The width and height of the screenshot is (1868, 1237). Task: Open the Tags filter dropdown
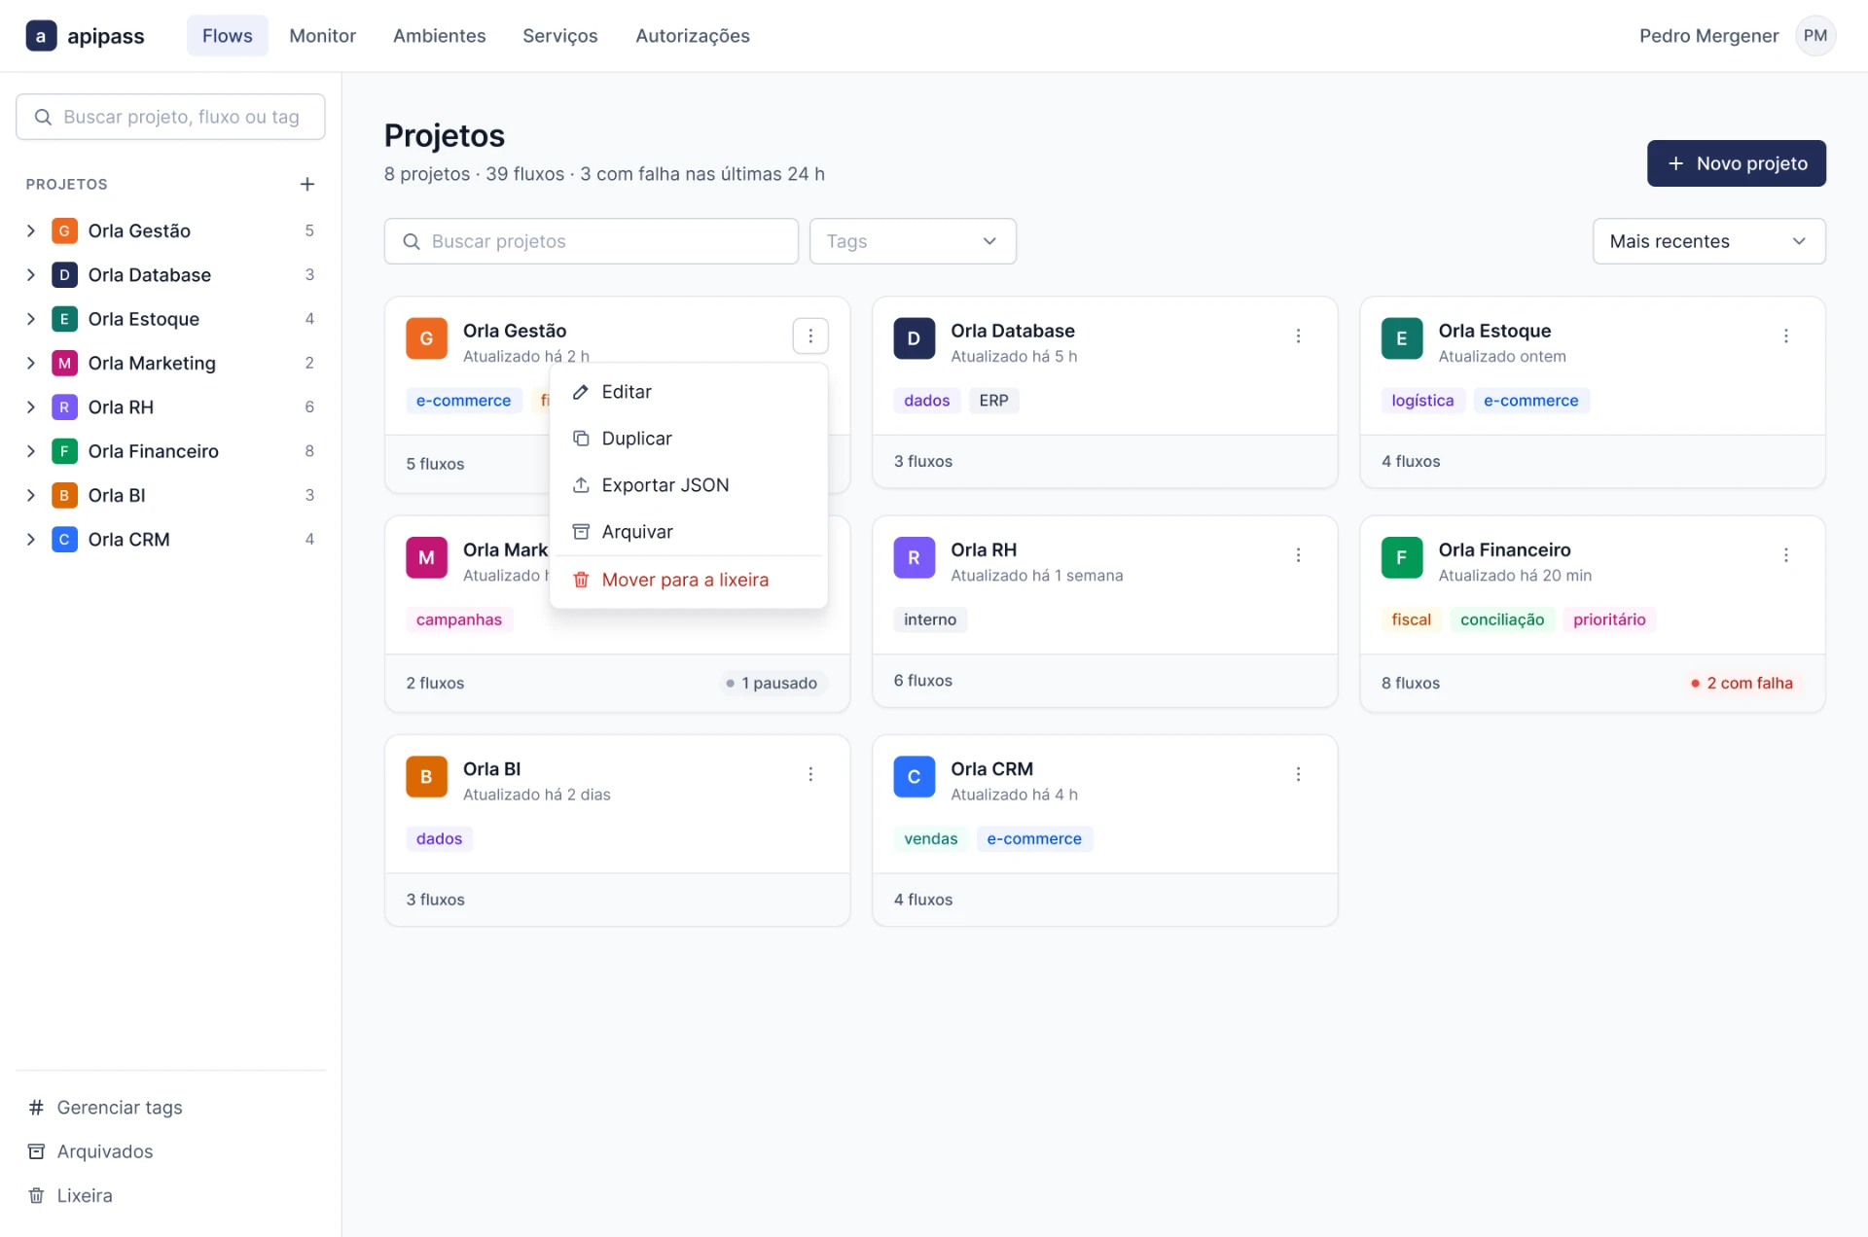(913, 241)
